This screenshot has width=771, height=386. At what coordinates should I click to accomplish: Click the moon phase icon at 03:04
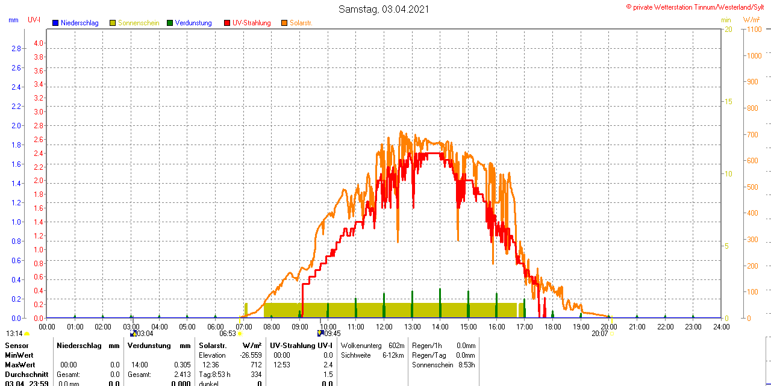click(x=133, y=333)
